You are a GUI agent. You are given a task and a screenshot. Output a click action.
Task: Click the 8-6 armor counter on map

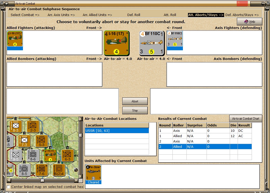coord(33,155)
